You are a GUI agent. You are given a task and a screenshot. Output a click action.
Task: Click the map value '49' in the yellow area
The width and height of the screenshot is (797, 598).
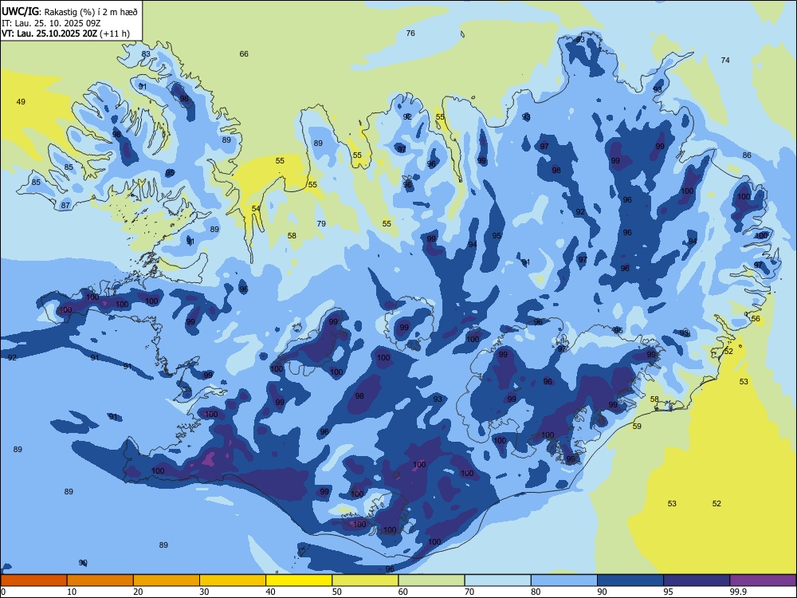(21, 102)
